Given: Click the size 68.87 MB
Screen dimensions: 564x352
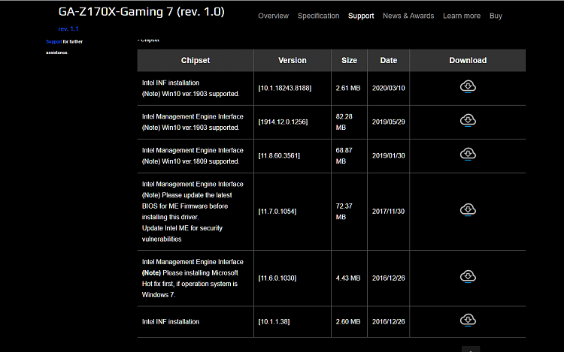Looking at the screenshot, I should 344,155.
